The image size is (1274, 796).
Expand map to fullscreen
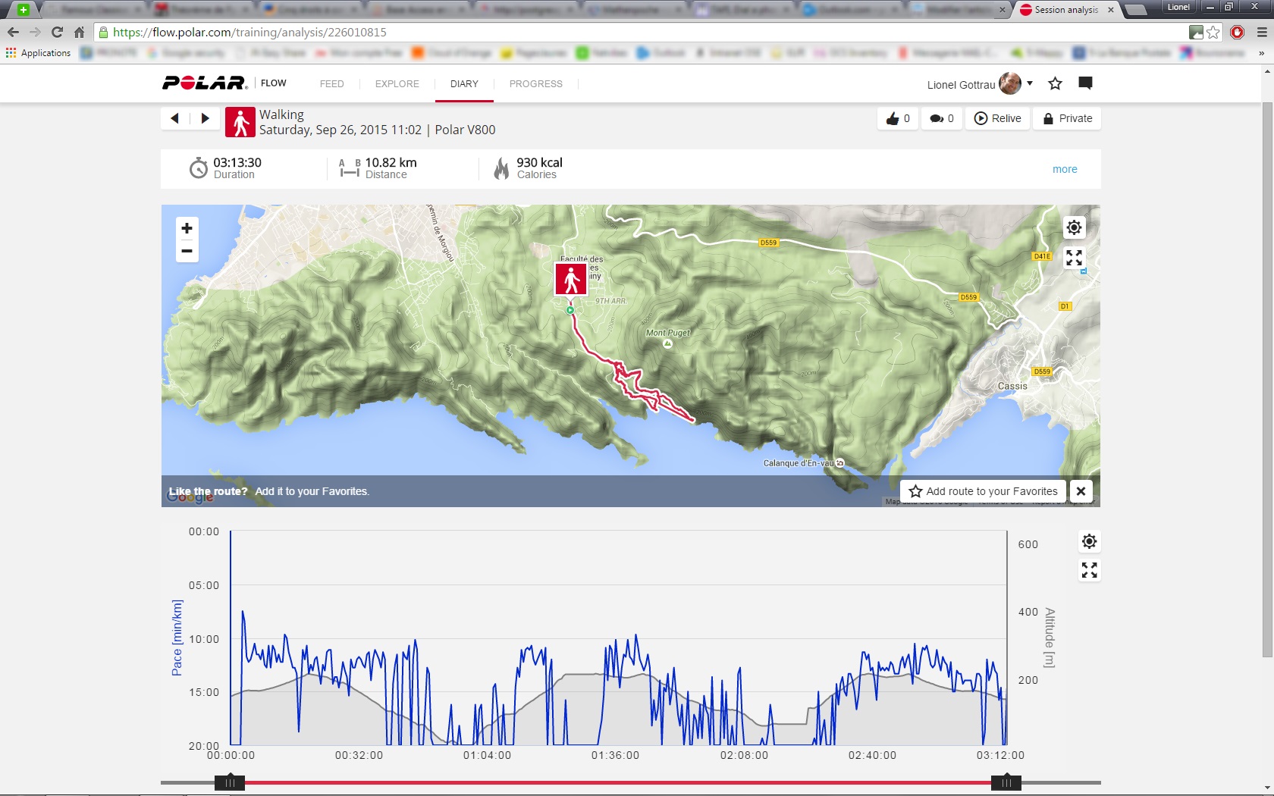pyautogui.click(x=1074, y=258)
